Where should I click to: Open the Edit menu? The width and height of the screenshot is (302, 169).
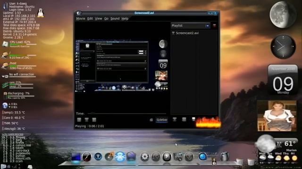(x=90, y=19)
